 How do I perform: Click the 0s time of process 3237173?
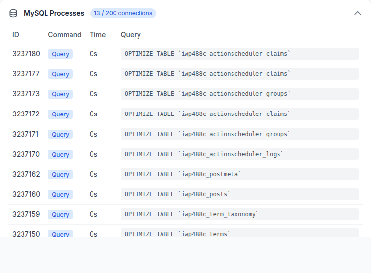coord(93,94)
